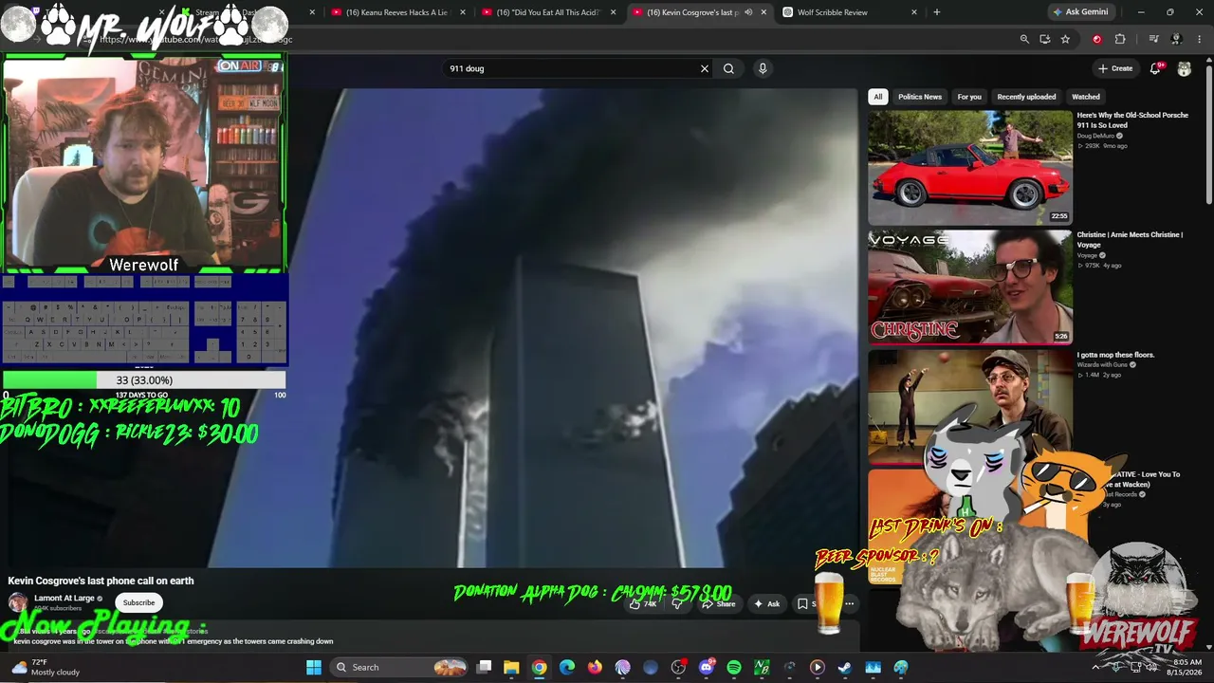The image size is (1214, 683).
Task: Open the old-school Porsche 911 video thumbnail
Action: click(x=970, y=167)
